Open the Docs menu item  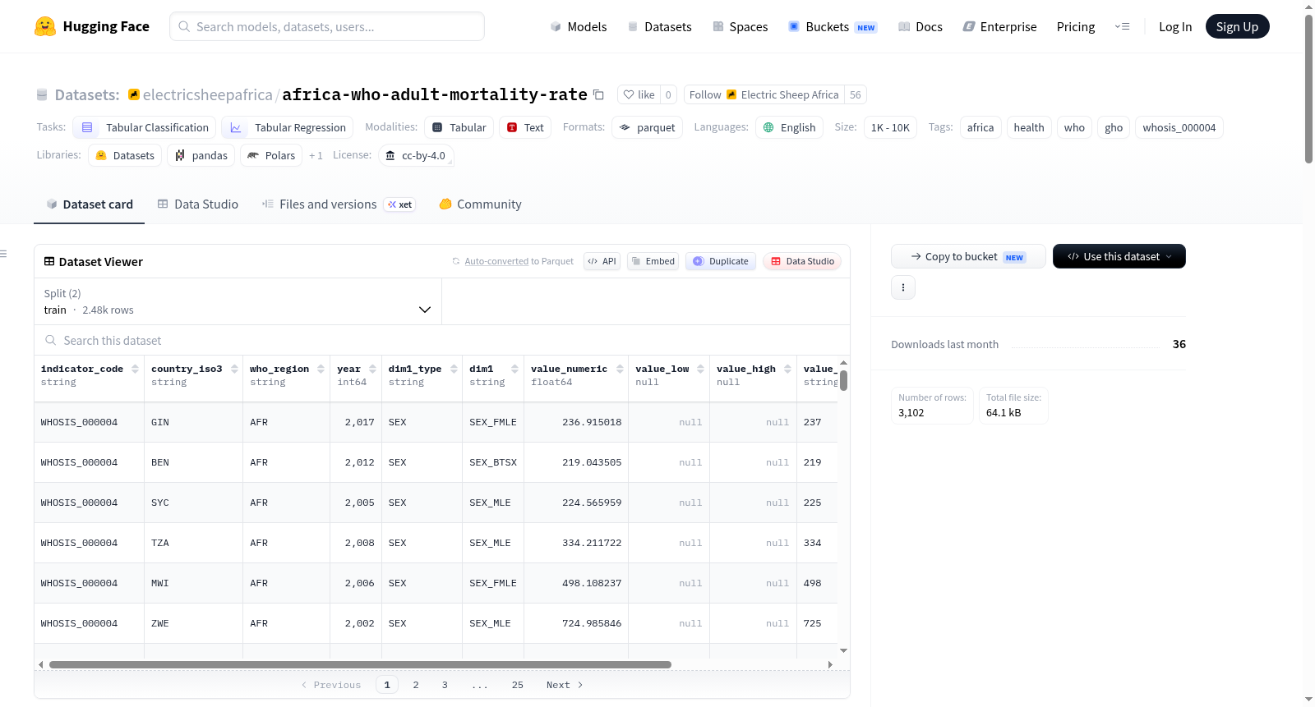(920, 26)
